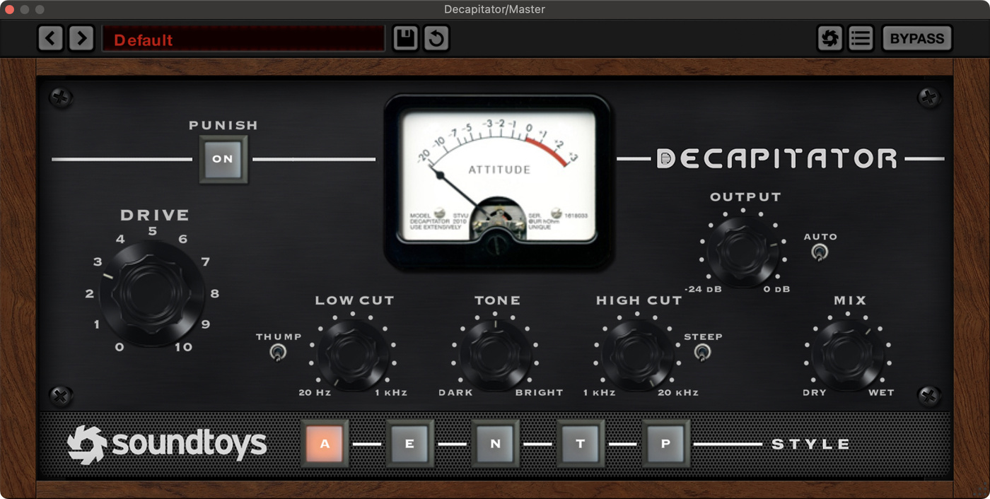Select style N
This screenshot has height=499, width=990.
pos(495,444)
